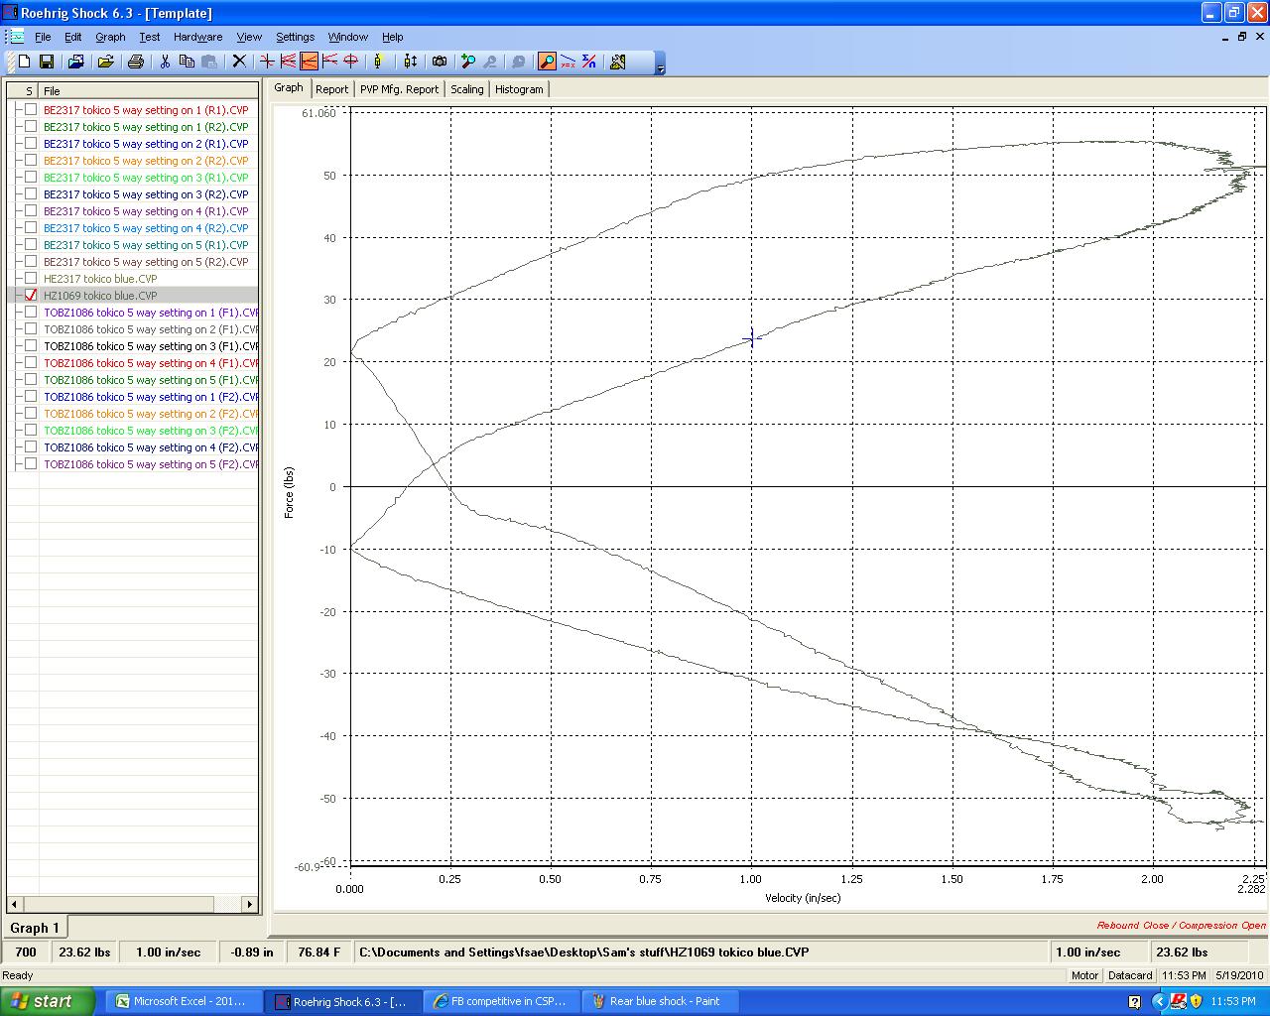Click the New document toolbar icon

[25, 62]
